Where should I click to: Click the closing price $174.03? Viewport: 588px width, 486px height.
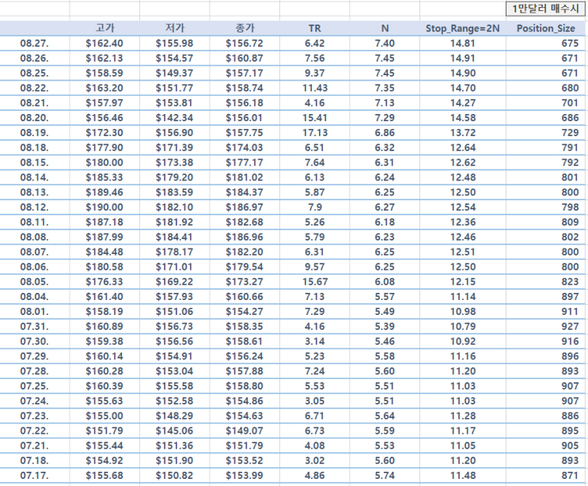[x=245, y=148]
